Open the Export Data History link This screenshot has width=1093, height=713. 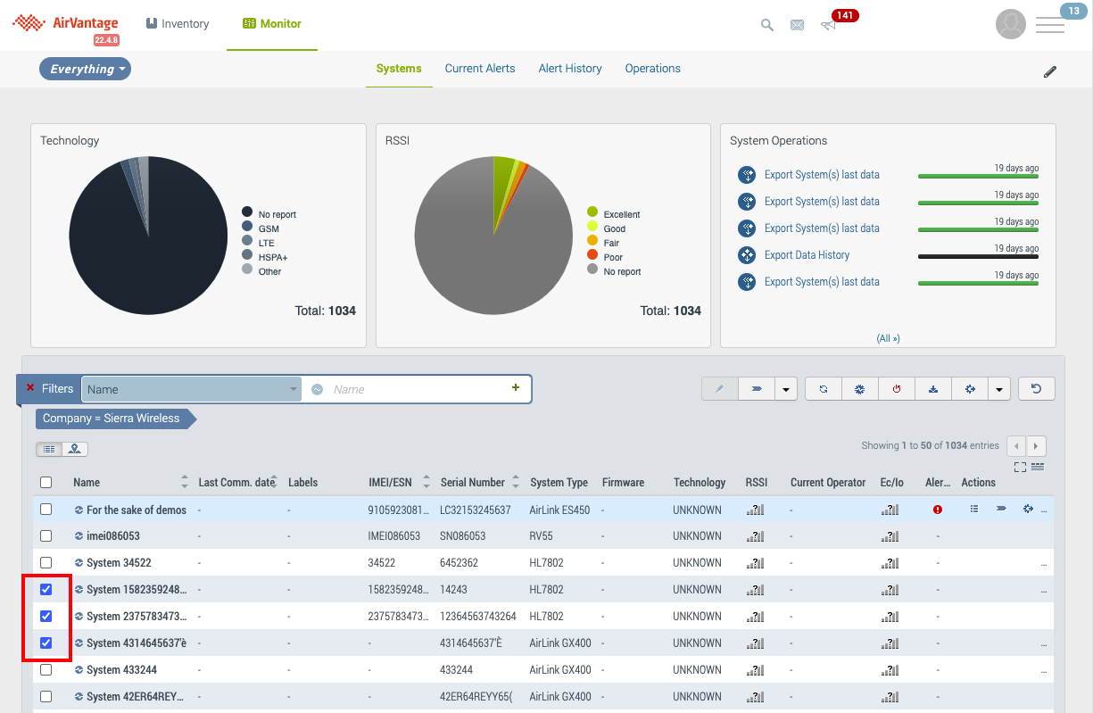807,255
